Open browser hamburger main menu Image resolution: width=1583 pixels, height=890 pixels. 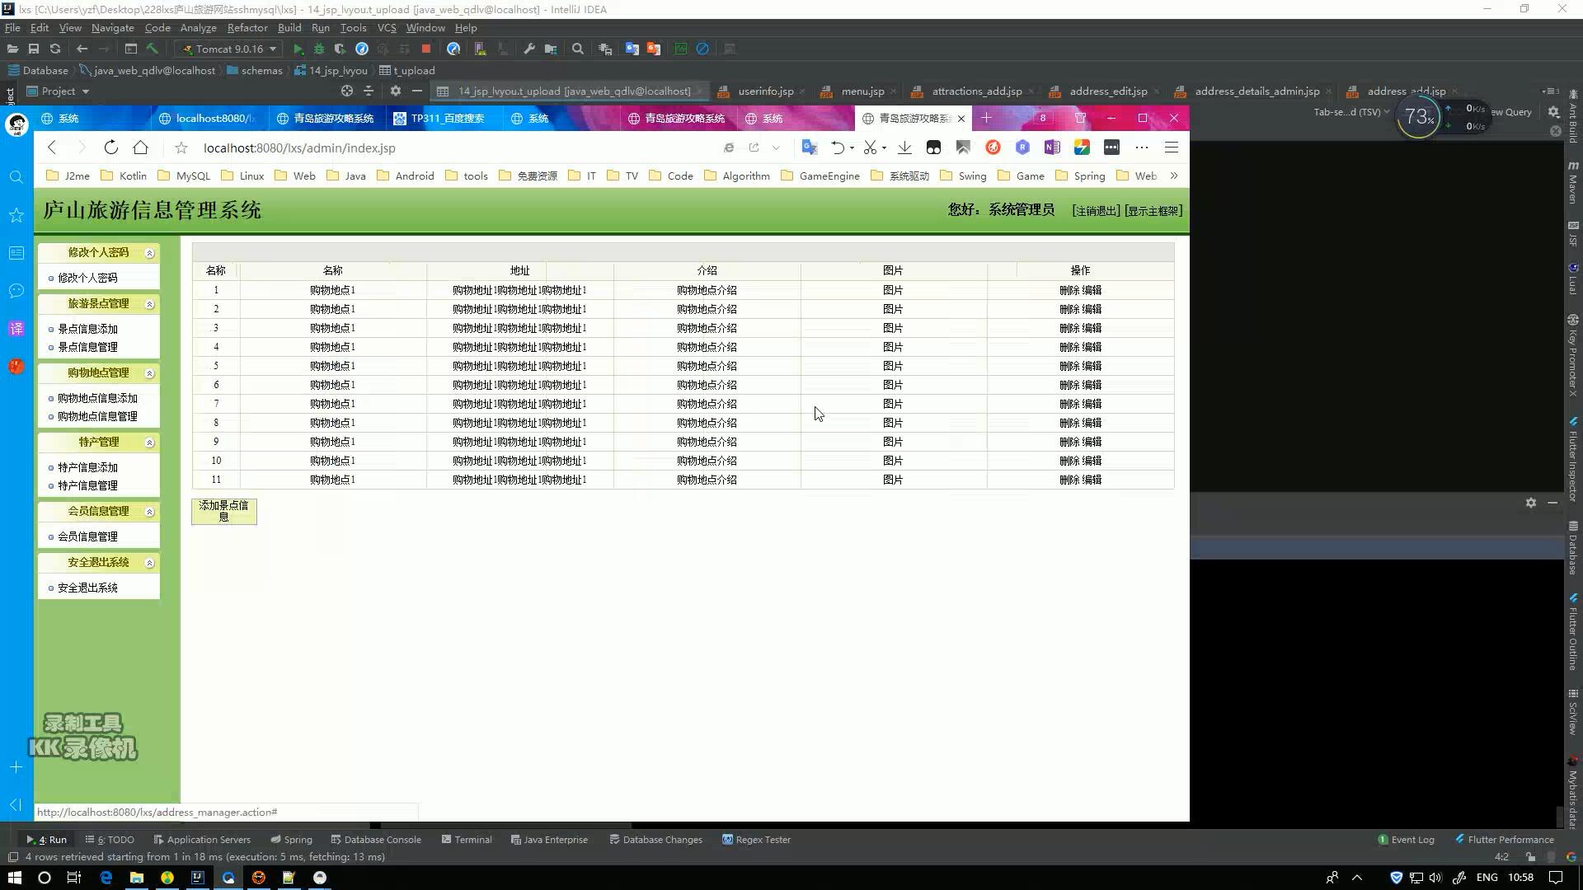coord(1172,148)
